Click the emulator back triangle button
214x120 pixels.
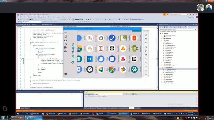click(x=146, y=63)
